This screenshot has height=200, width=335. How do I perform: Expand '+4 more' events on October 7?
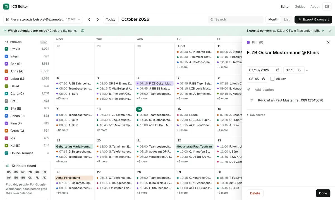point(142,98)
